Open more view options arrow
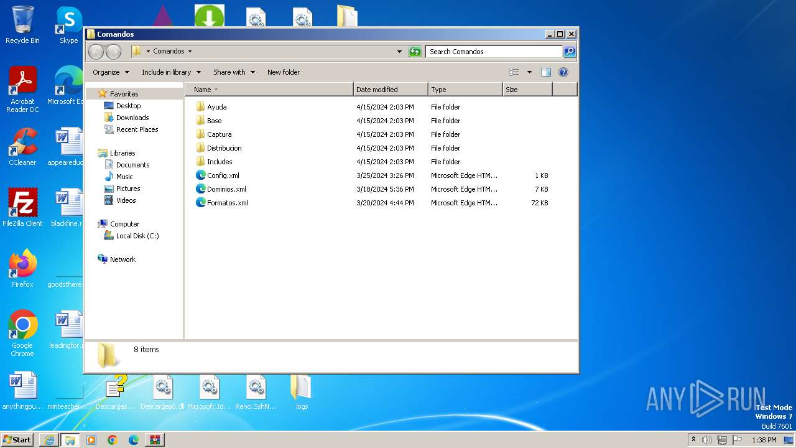Image resolution: width=796 pixels, height=448 pixels. [529, 72]
